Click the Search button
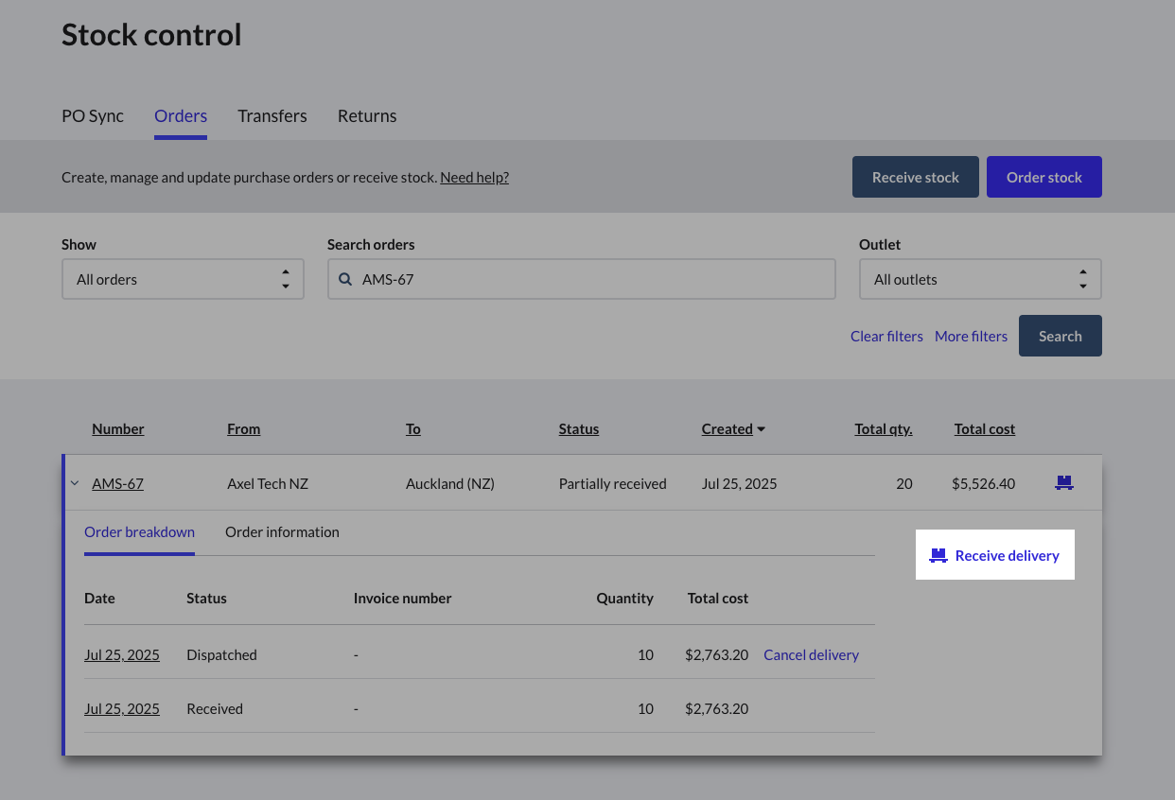The height and width of the screenshot is (800, 1175). (1060, 336)
